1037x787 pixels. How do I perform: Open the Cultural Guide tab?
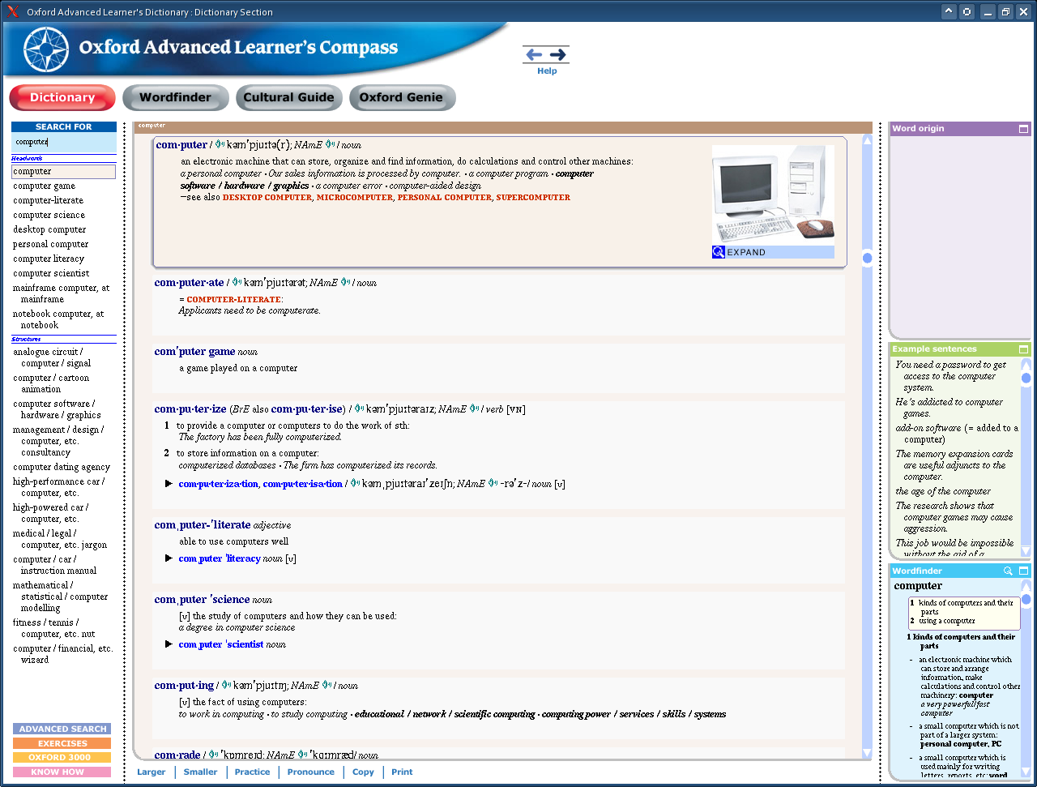pyautogui.click(x=288, y=97)
